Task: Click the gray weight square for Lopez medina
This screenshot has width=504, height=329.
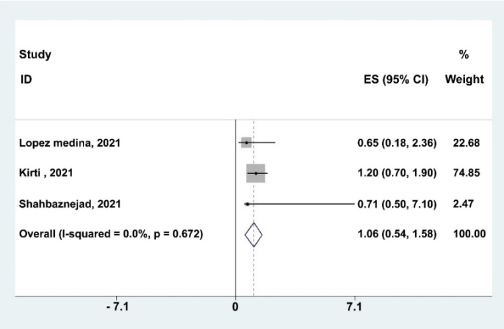Action: [x=247, y=143]
